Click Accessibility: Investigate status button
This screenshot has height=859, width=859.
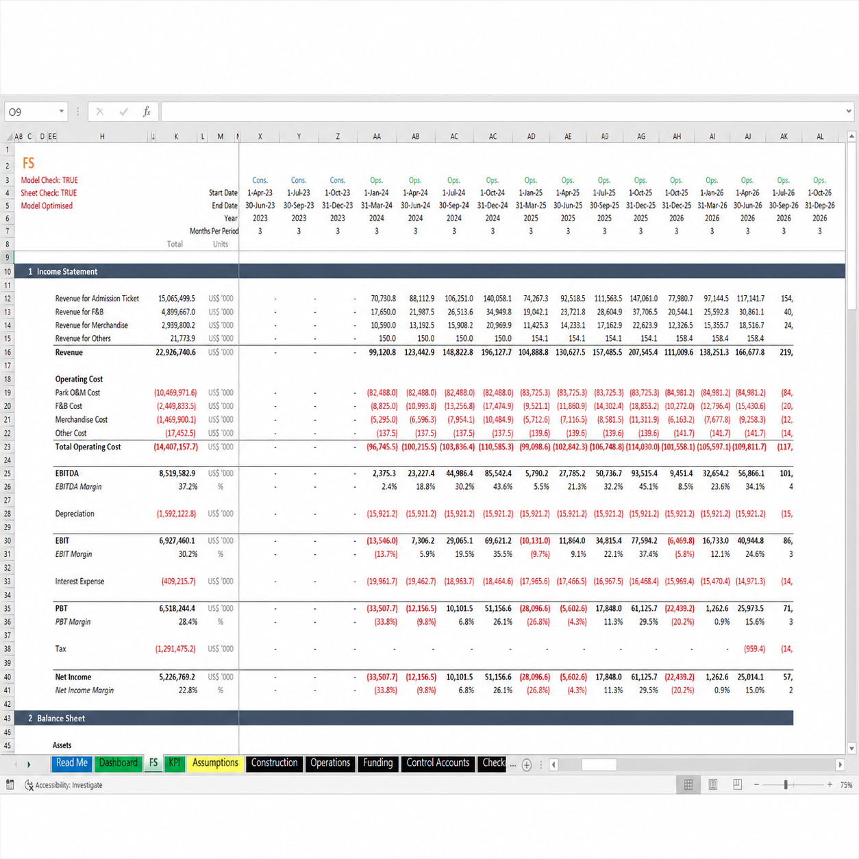tap(64, 785)
